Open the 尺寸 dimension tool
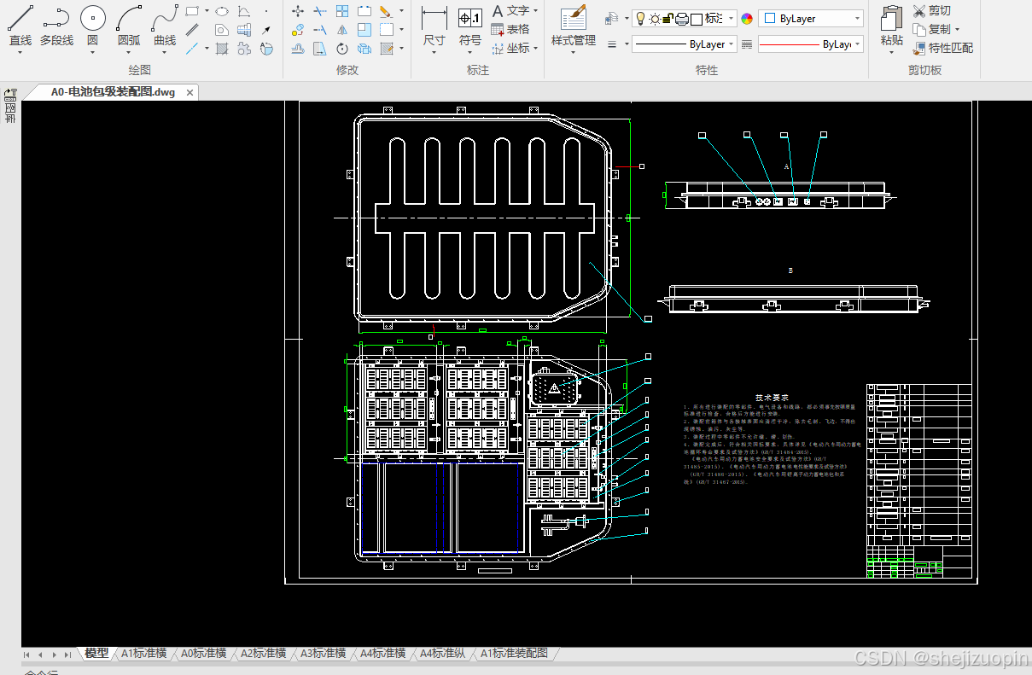This screenshot has height=675, width=1032. point(434,26)
